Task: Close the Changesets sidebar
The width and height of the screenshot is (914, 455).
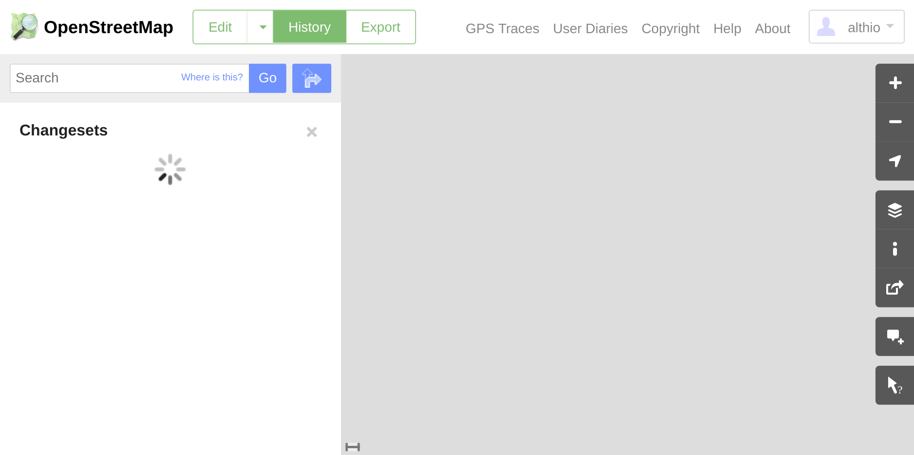Action: point(312,132)
